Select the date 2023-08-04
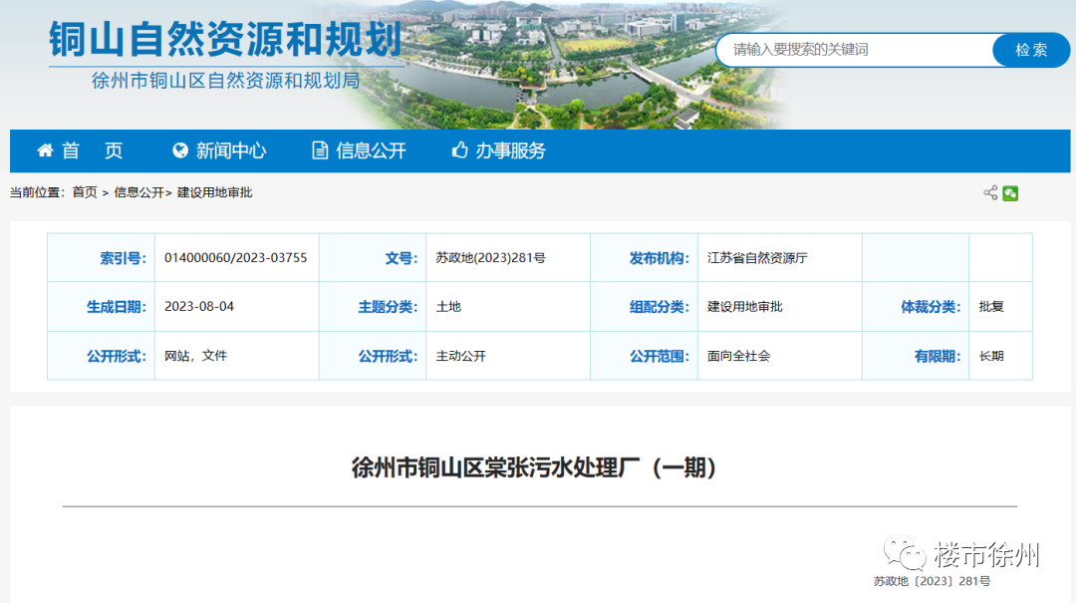 [x=199, y=306]
